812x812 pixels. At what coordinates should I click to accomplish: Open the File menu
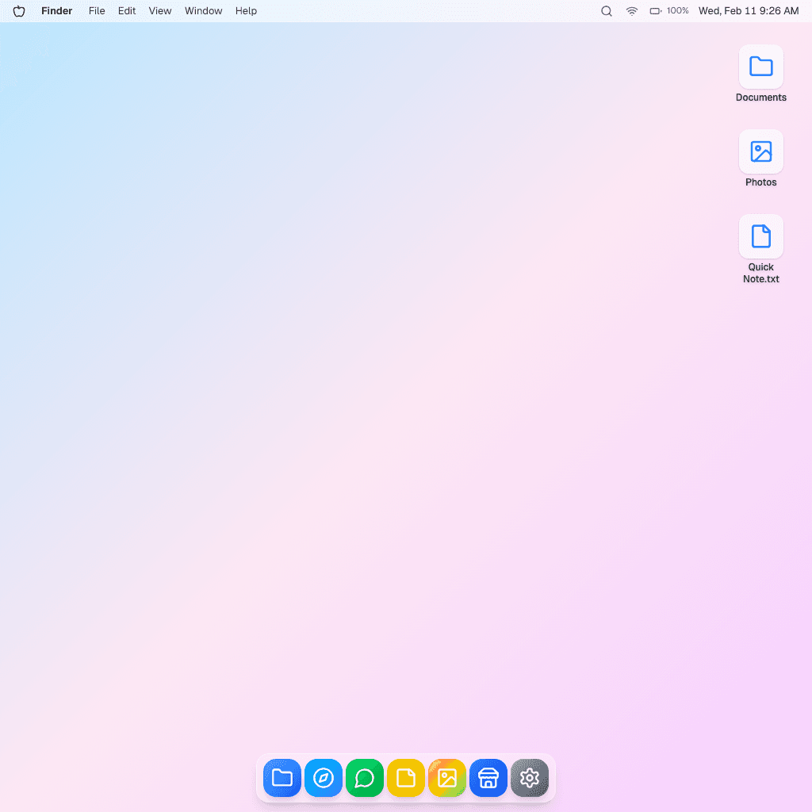(x=96, y=11)
